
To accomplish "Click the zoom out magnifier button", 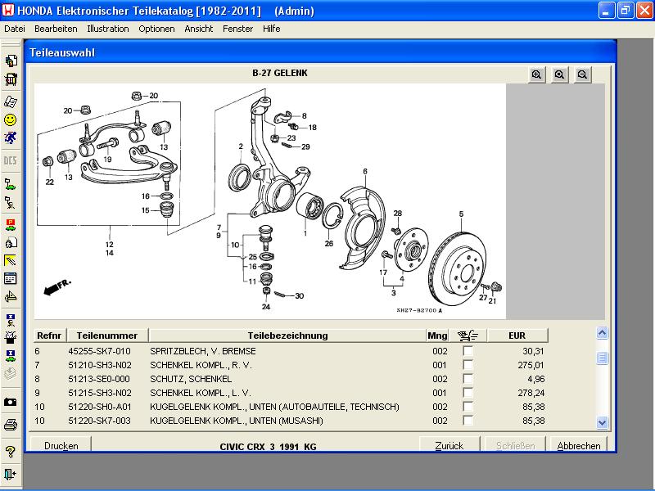I will tap(582, 74).
